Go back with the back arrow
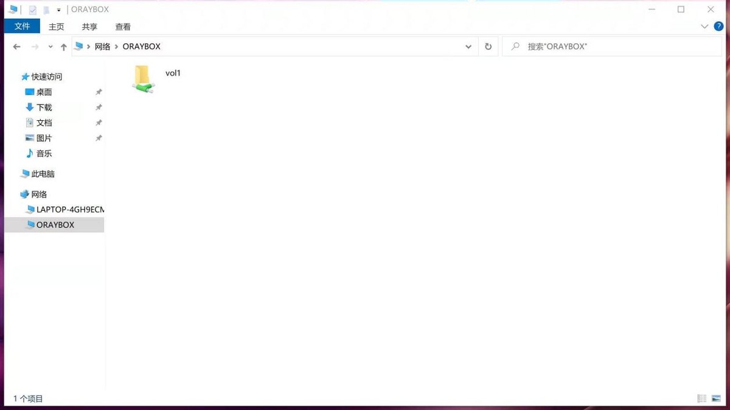730x410 pixels. pos(16,47)
